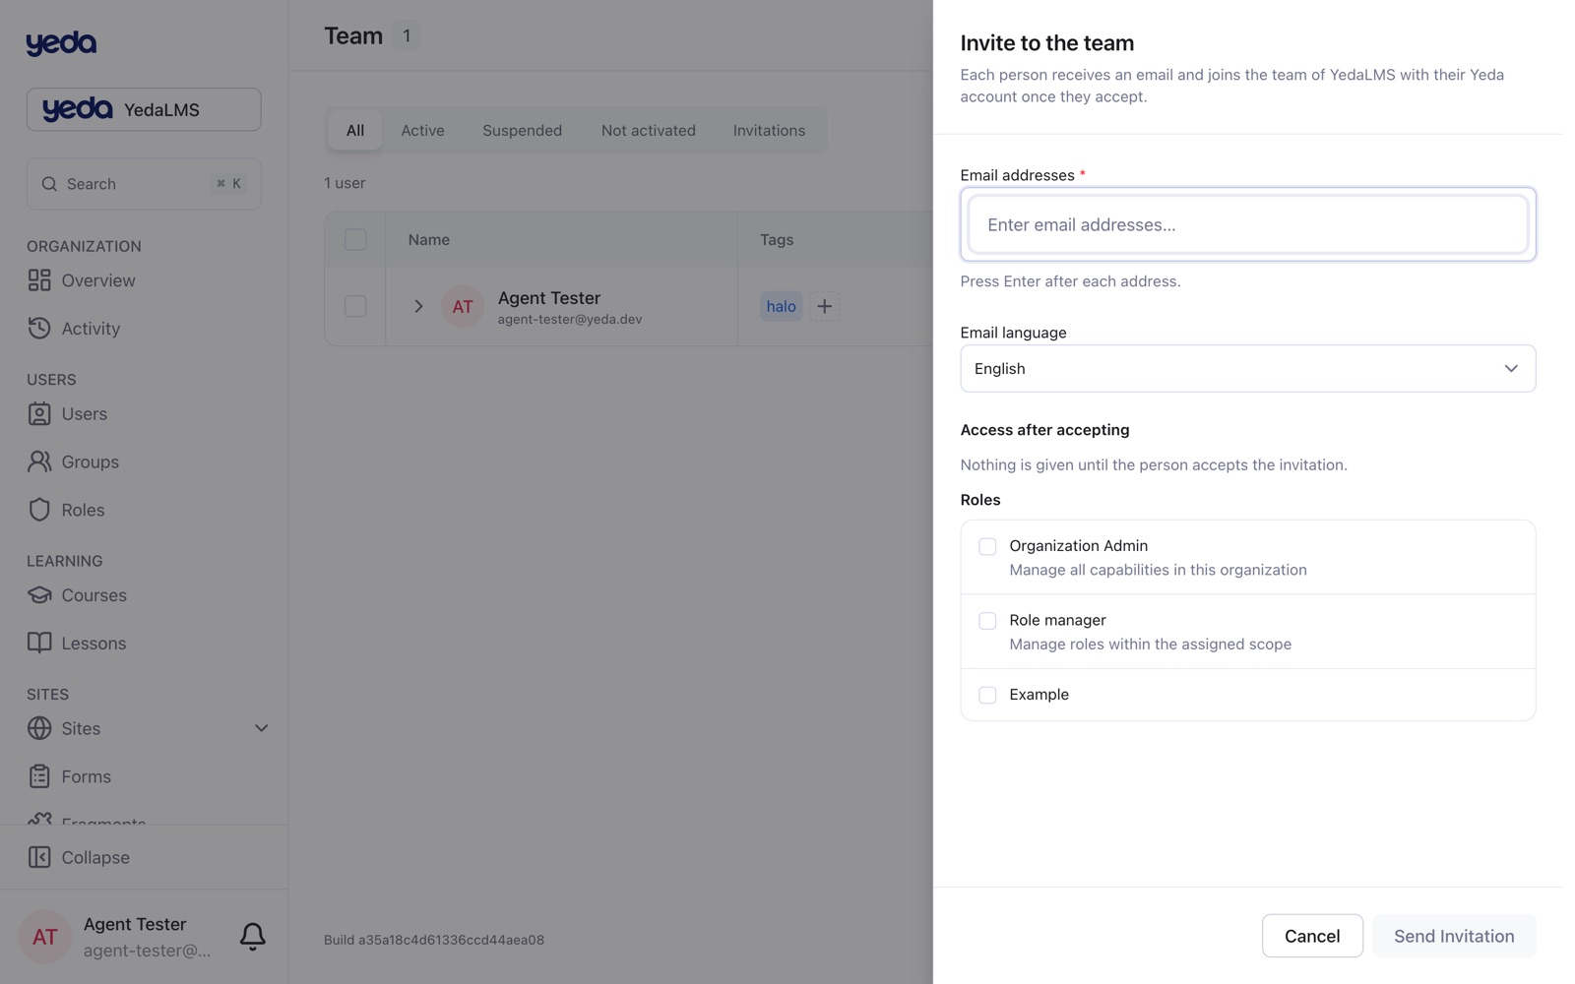
Task: Expand the Sites submenu chevron
Action: (262, 728)
